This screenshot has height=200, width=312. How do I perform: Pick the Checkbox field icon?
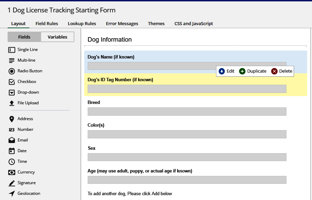[x=12, y=82]
